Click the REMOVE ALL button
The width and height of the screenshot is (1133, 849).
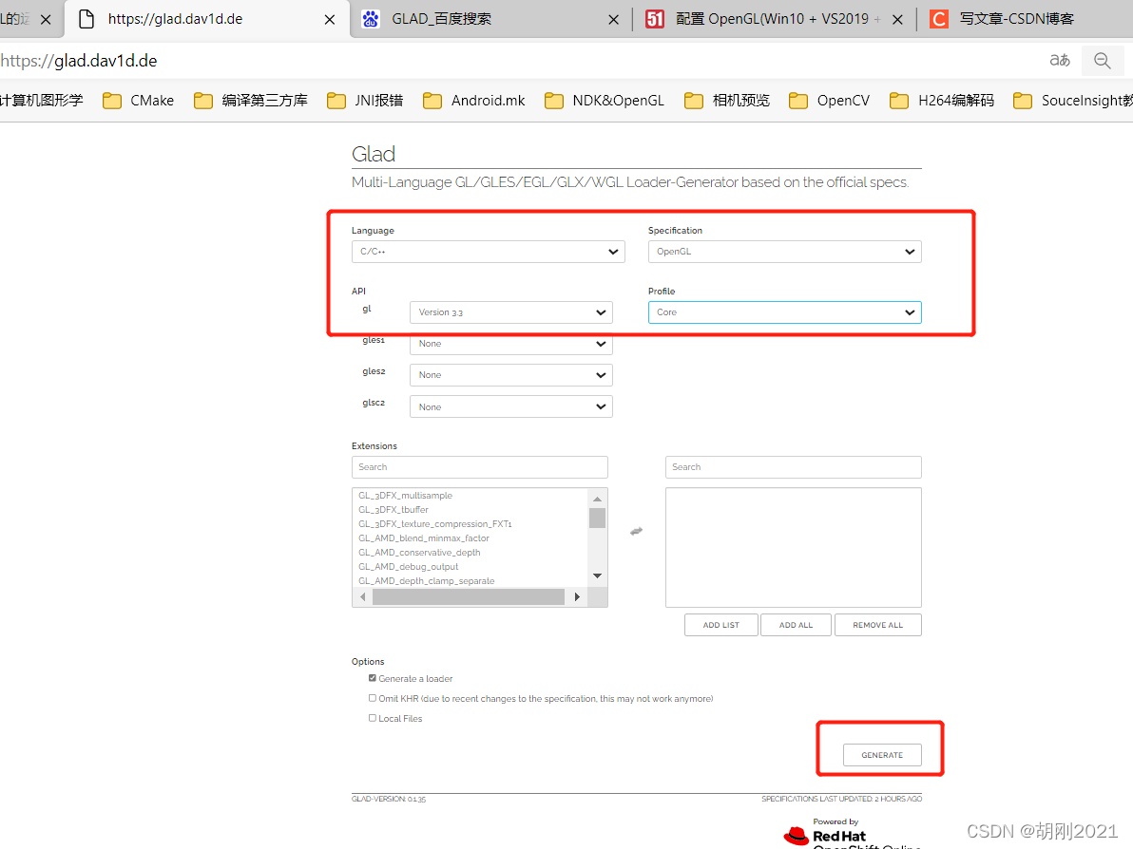pyautogui.click(x=877, y=625)
